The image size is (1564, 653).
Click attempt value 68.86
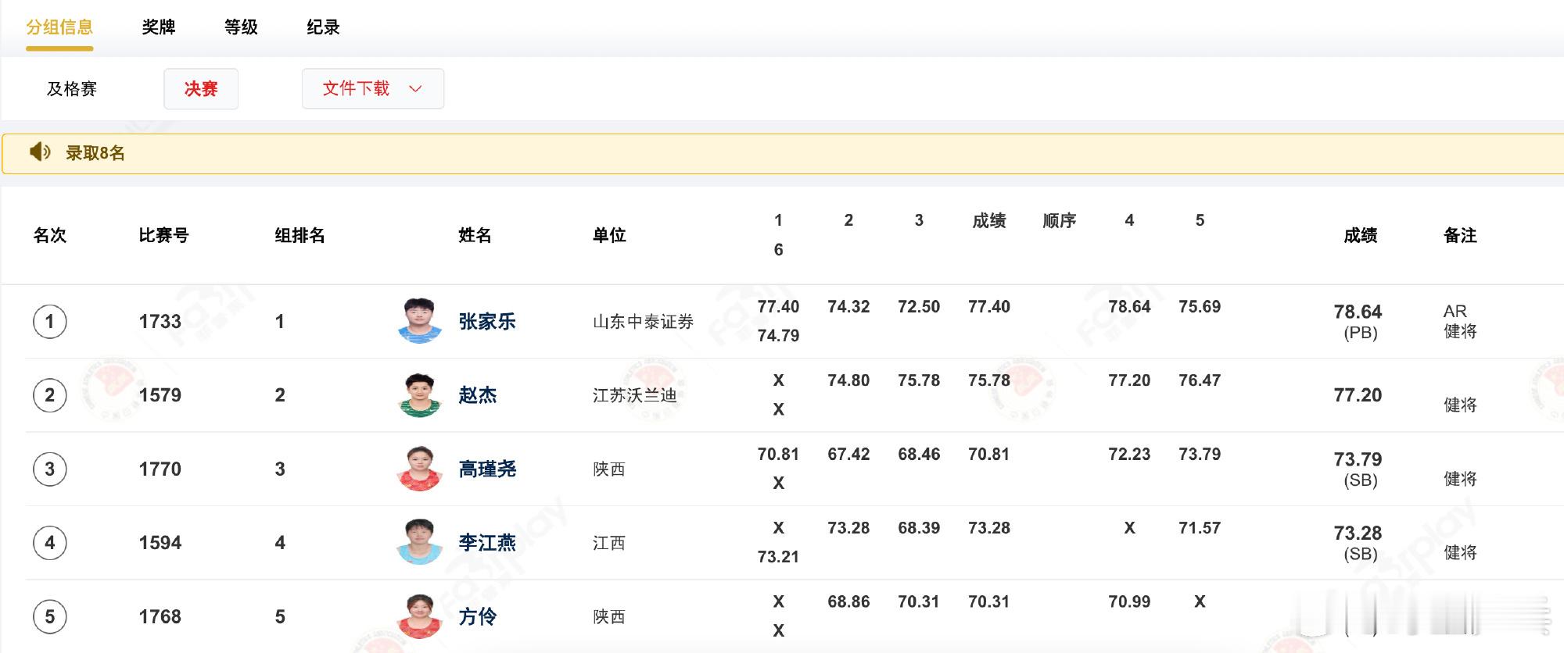click(x=848, y=602)
